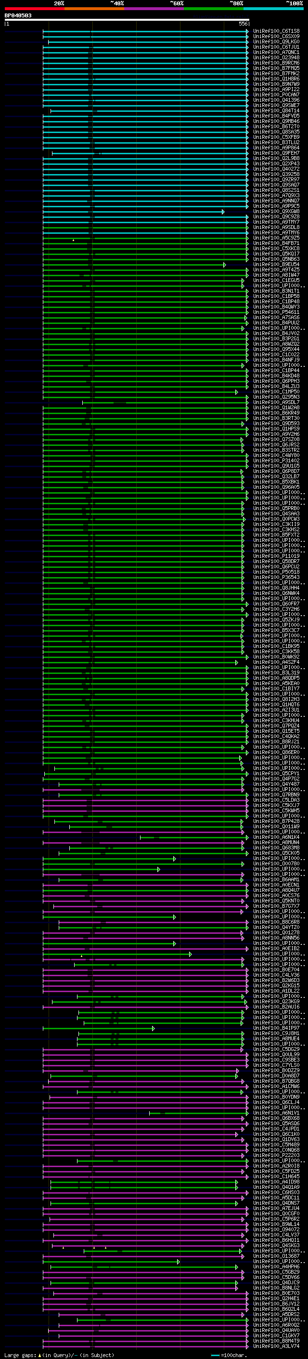
Task: Click the UniRef100_P36543 label
Action: coord(276,577)
